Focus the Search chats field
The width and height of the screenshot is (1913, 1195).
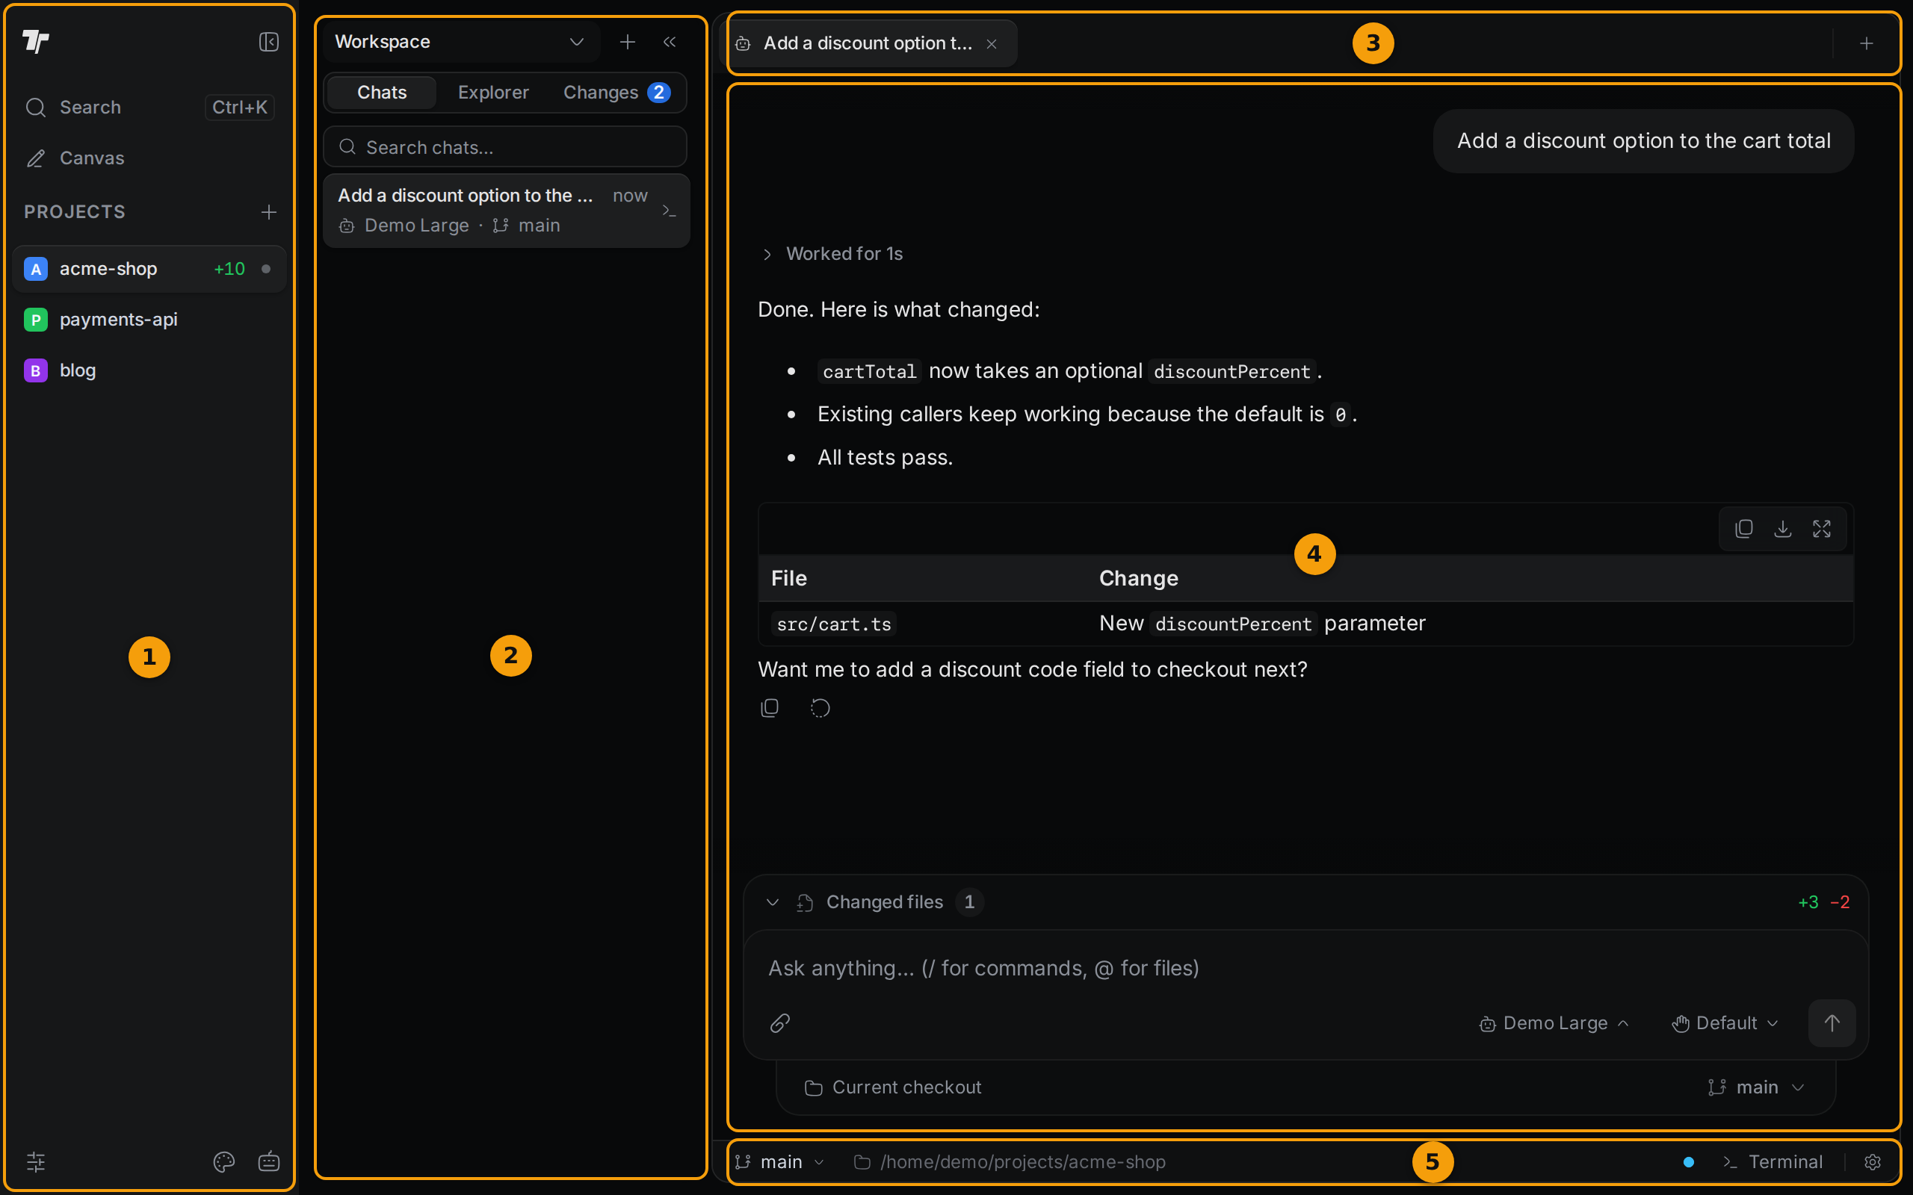pos(505,147)
